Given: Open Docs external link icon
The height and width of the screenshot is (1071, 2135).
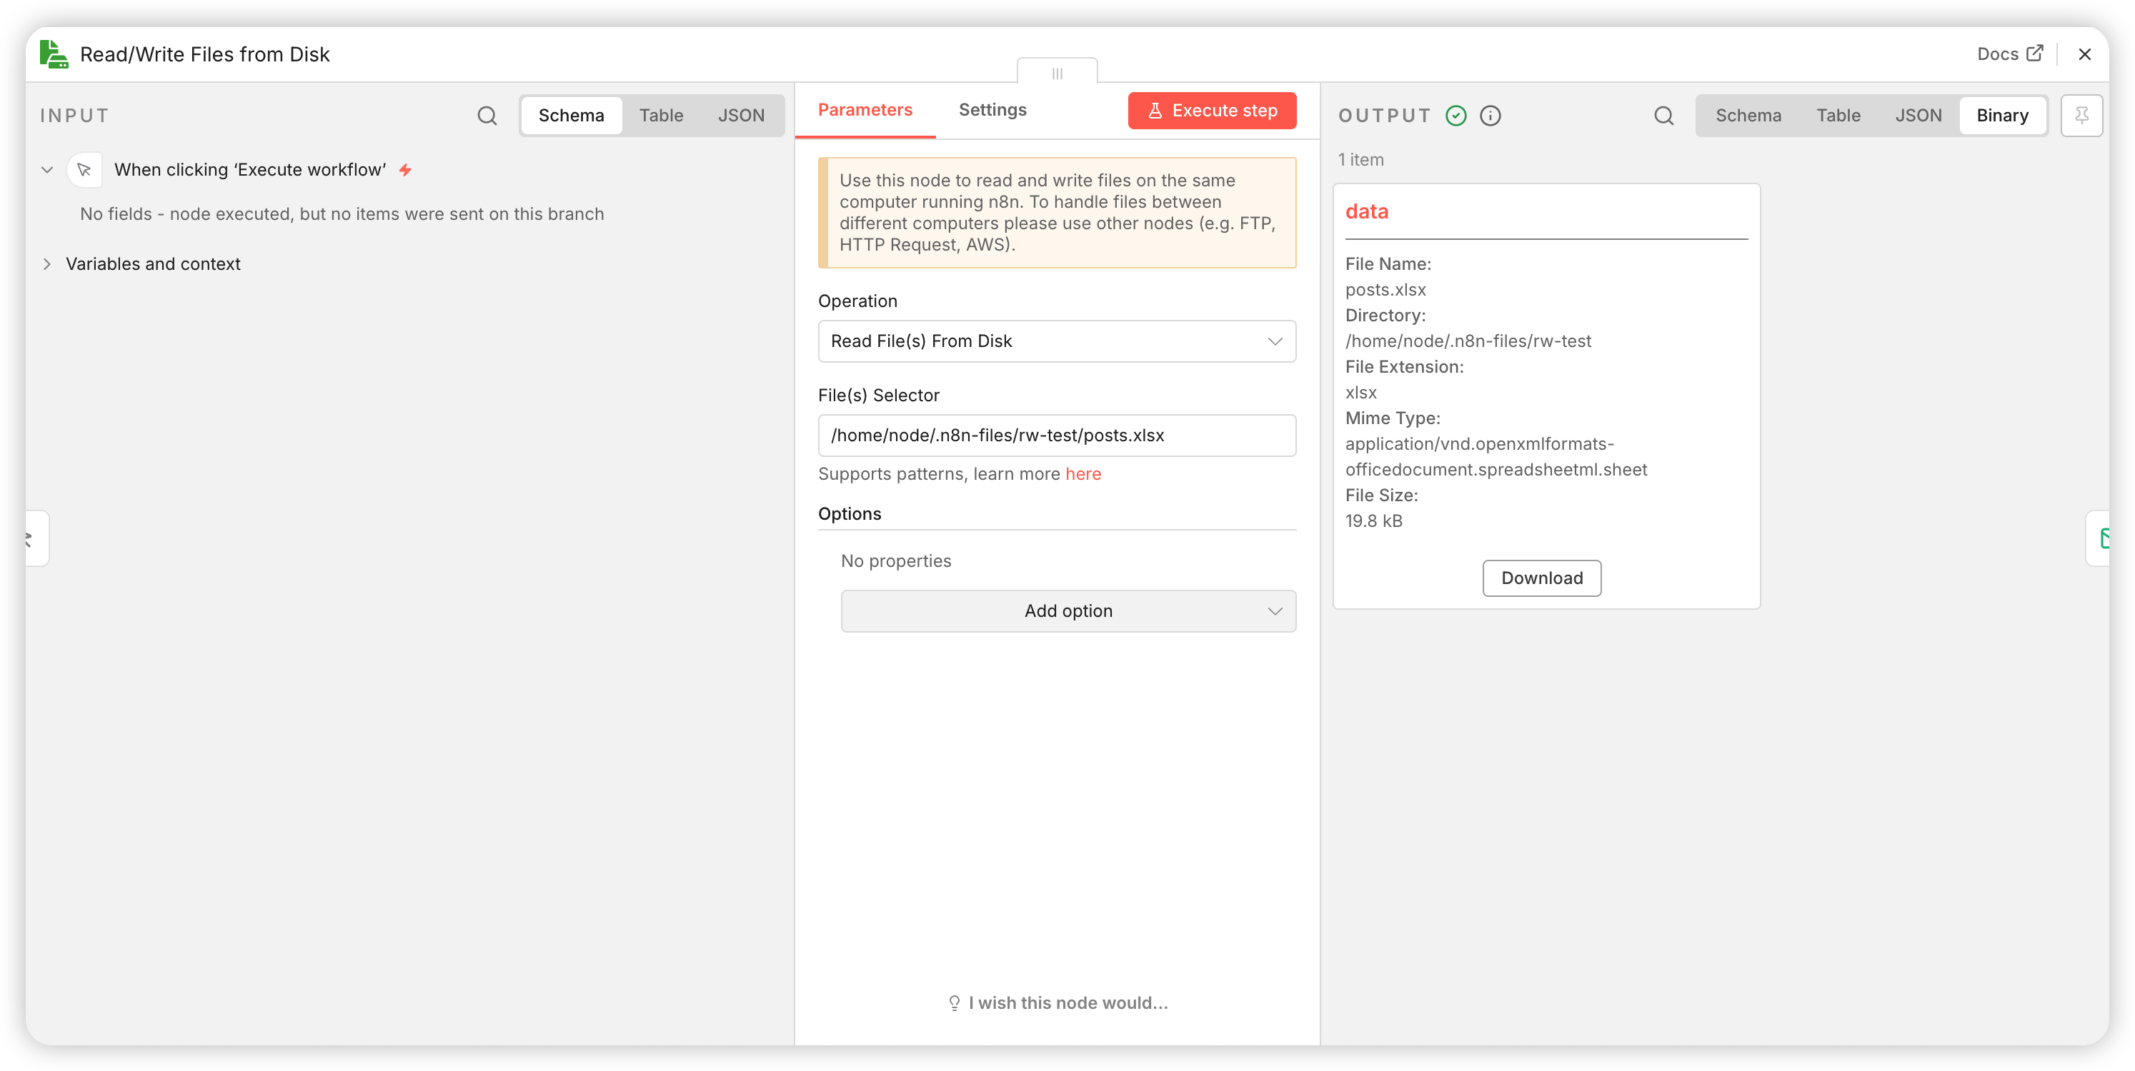Looking at the screenshot, I should coord(2035,54).
